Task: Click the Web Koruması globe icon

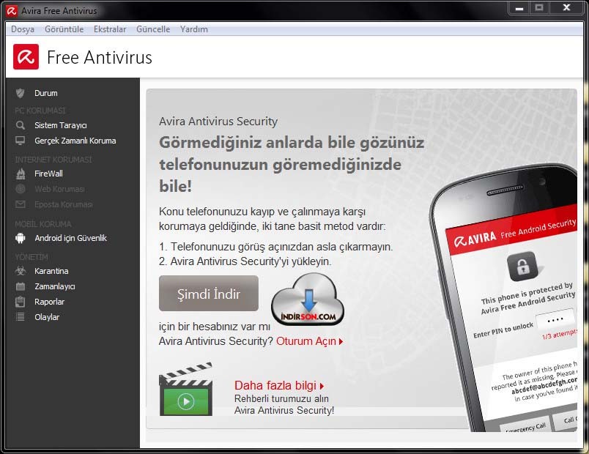Action: (21, 189)
